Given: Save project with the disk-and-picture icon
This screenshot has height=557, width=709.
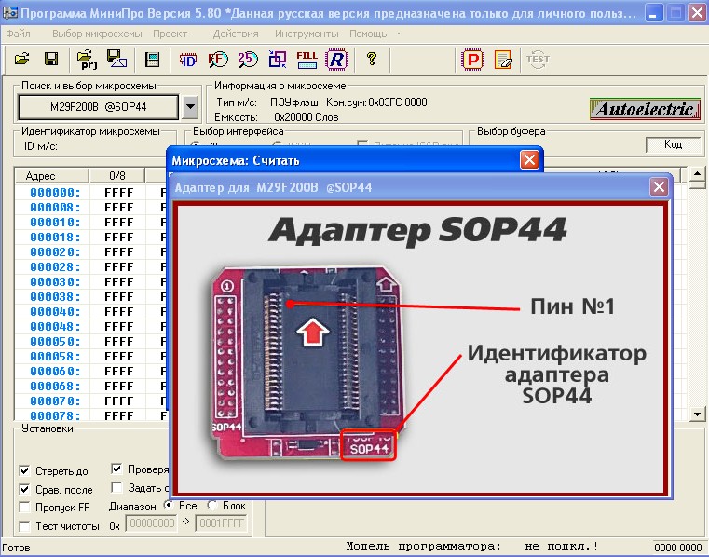Looking at the screenshot, I should coord(116,60).
